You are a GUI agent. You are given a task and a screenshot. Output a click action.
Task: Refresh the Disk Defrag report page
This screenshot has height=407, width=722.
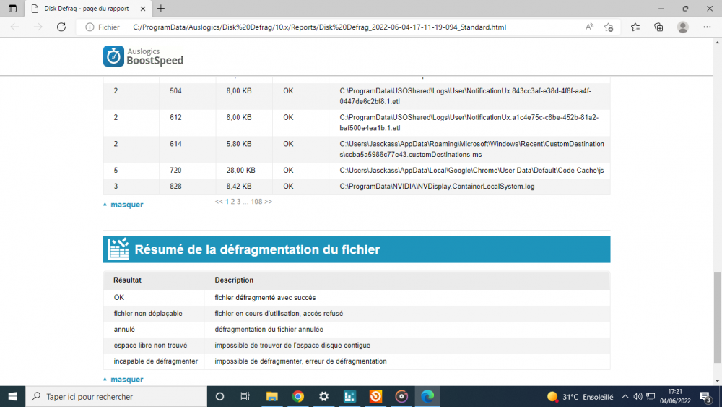[x=61, y=27]
